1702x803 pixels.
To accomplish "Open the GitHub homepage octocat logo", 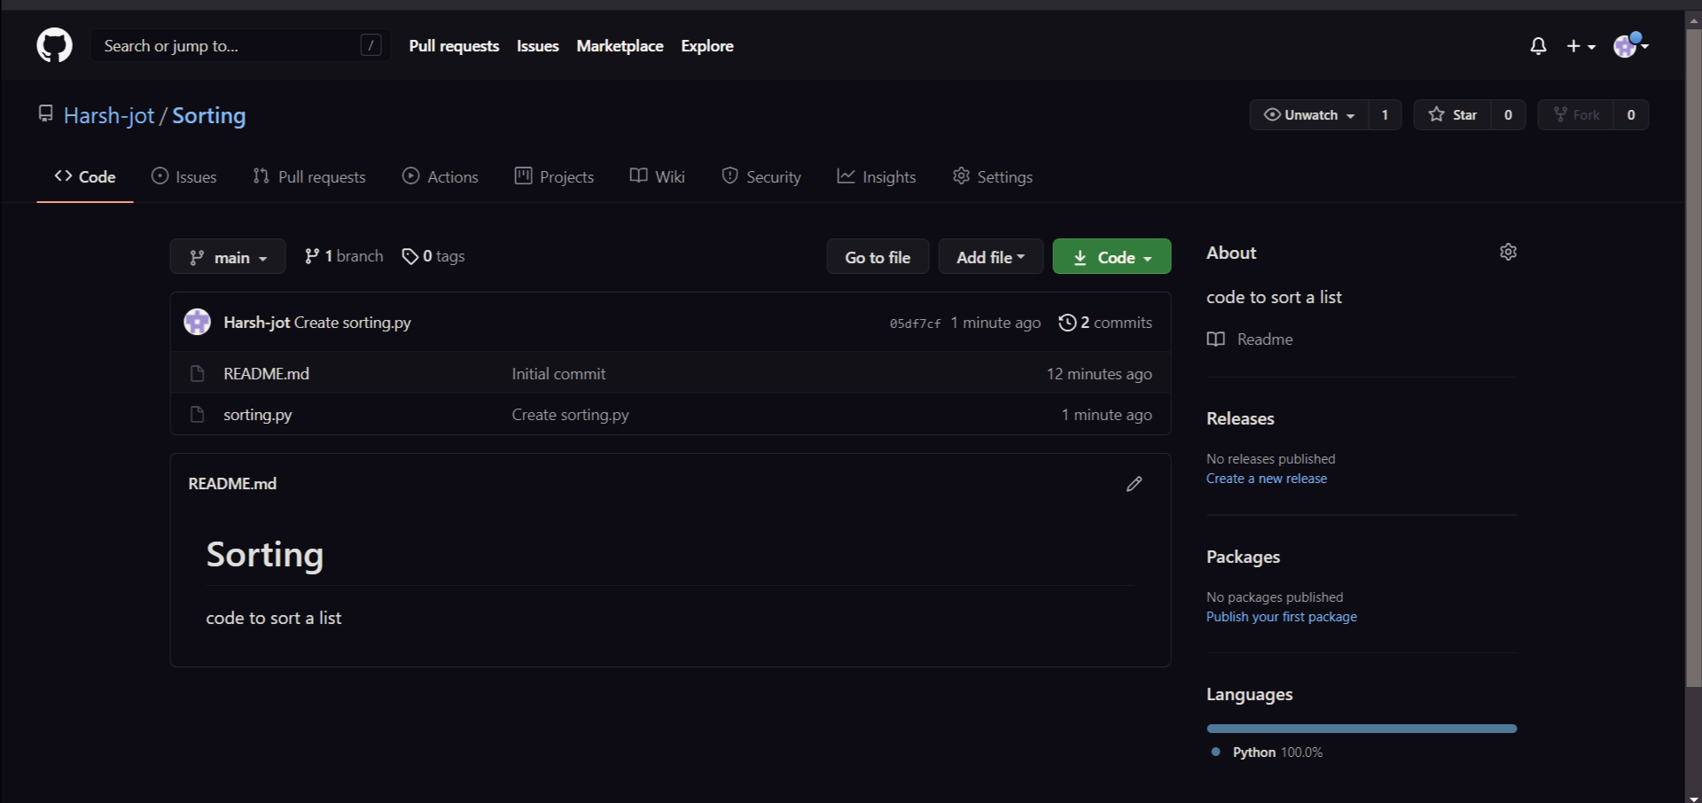I will pos(54,45).
